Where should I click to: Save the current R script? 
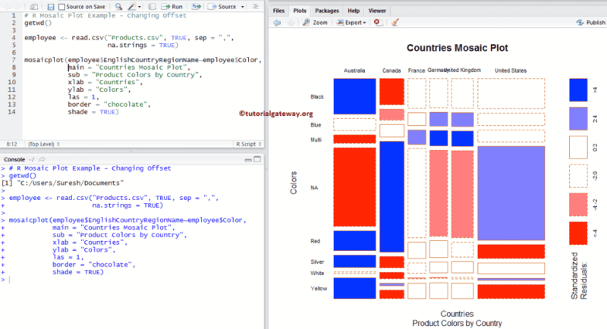coord(50,7)
